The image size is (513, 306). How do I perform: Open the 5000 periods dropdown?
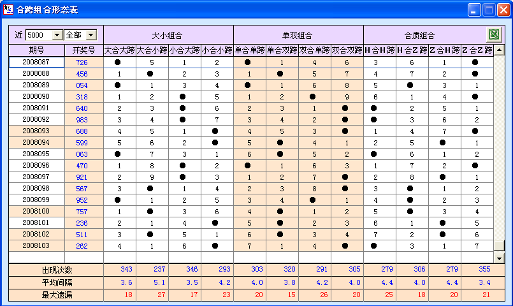click(57, 34)
